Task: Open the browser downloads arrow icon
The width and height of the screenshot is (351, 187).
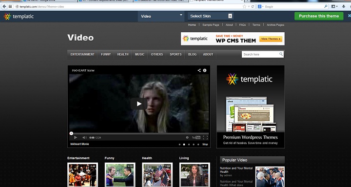Action: click(343, 6)
